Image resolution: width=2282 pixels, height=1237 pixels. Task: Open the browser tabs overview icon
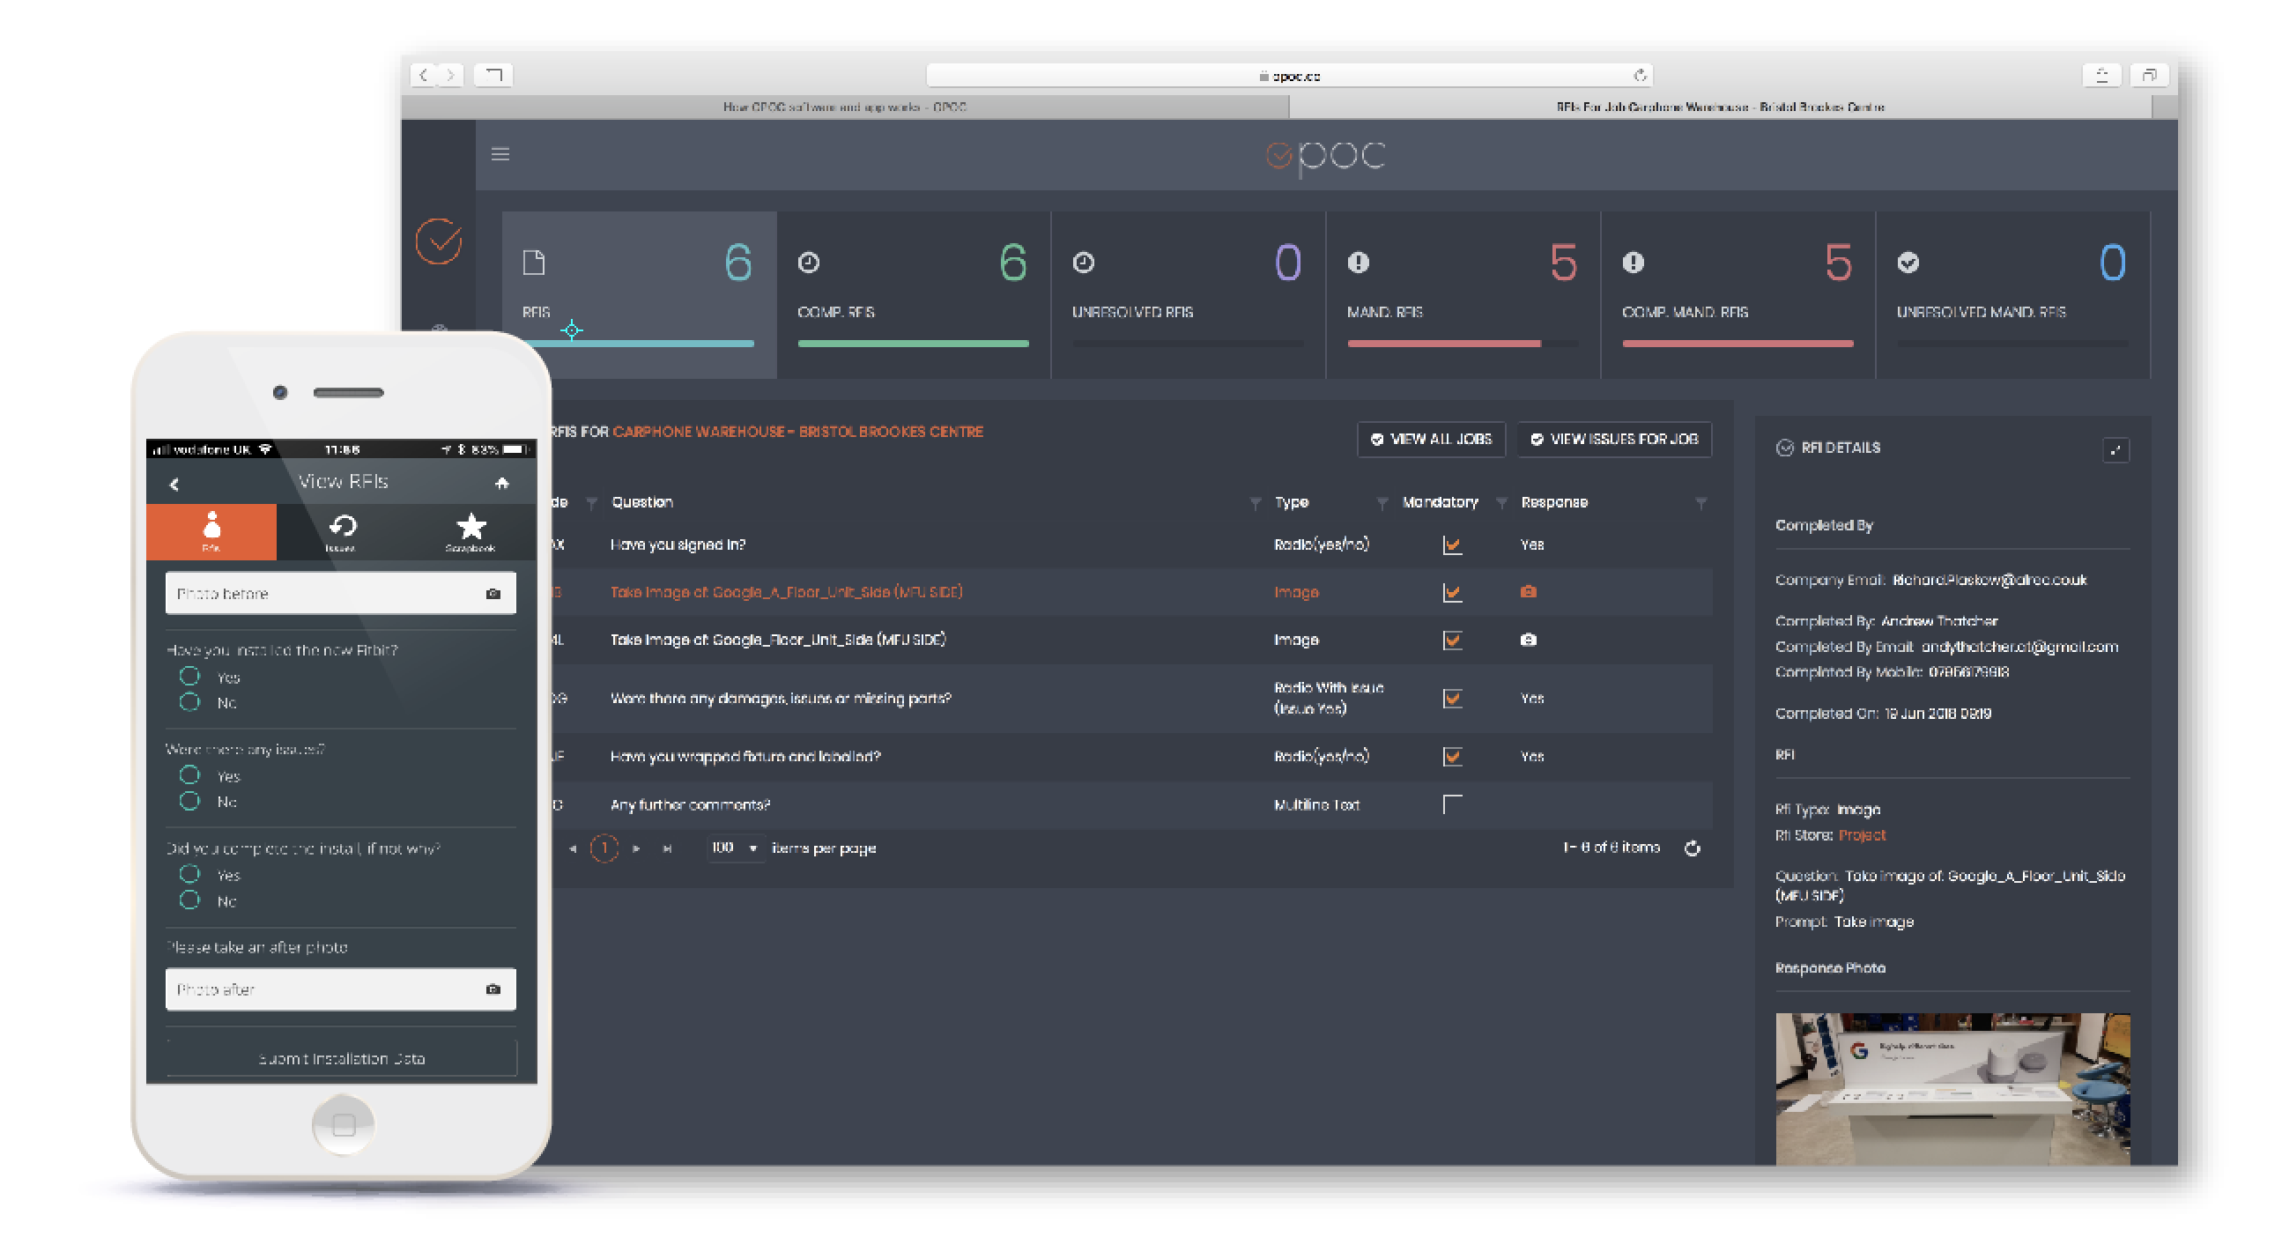click(x=2149, y=75)
